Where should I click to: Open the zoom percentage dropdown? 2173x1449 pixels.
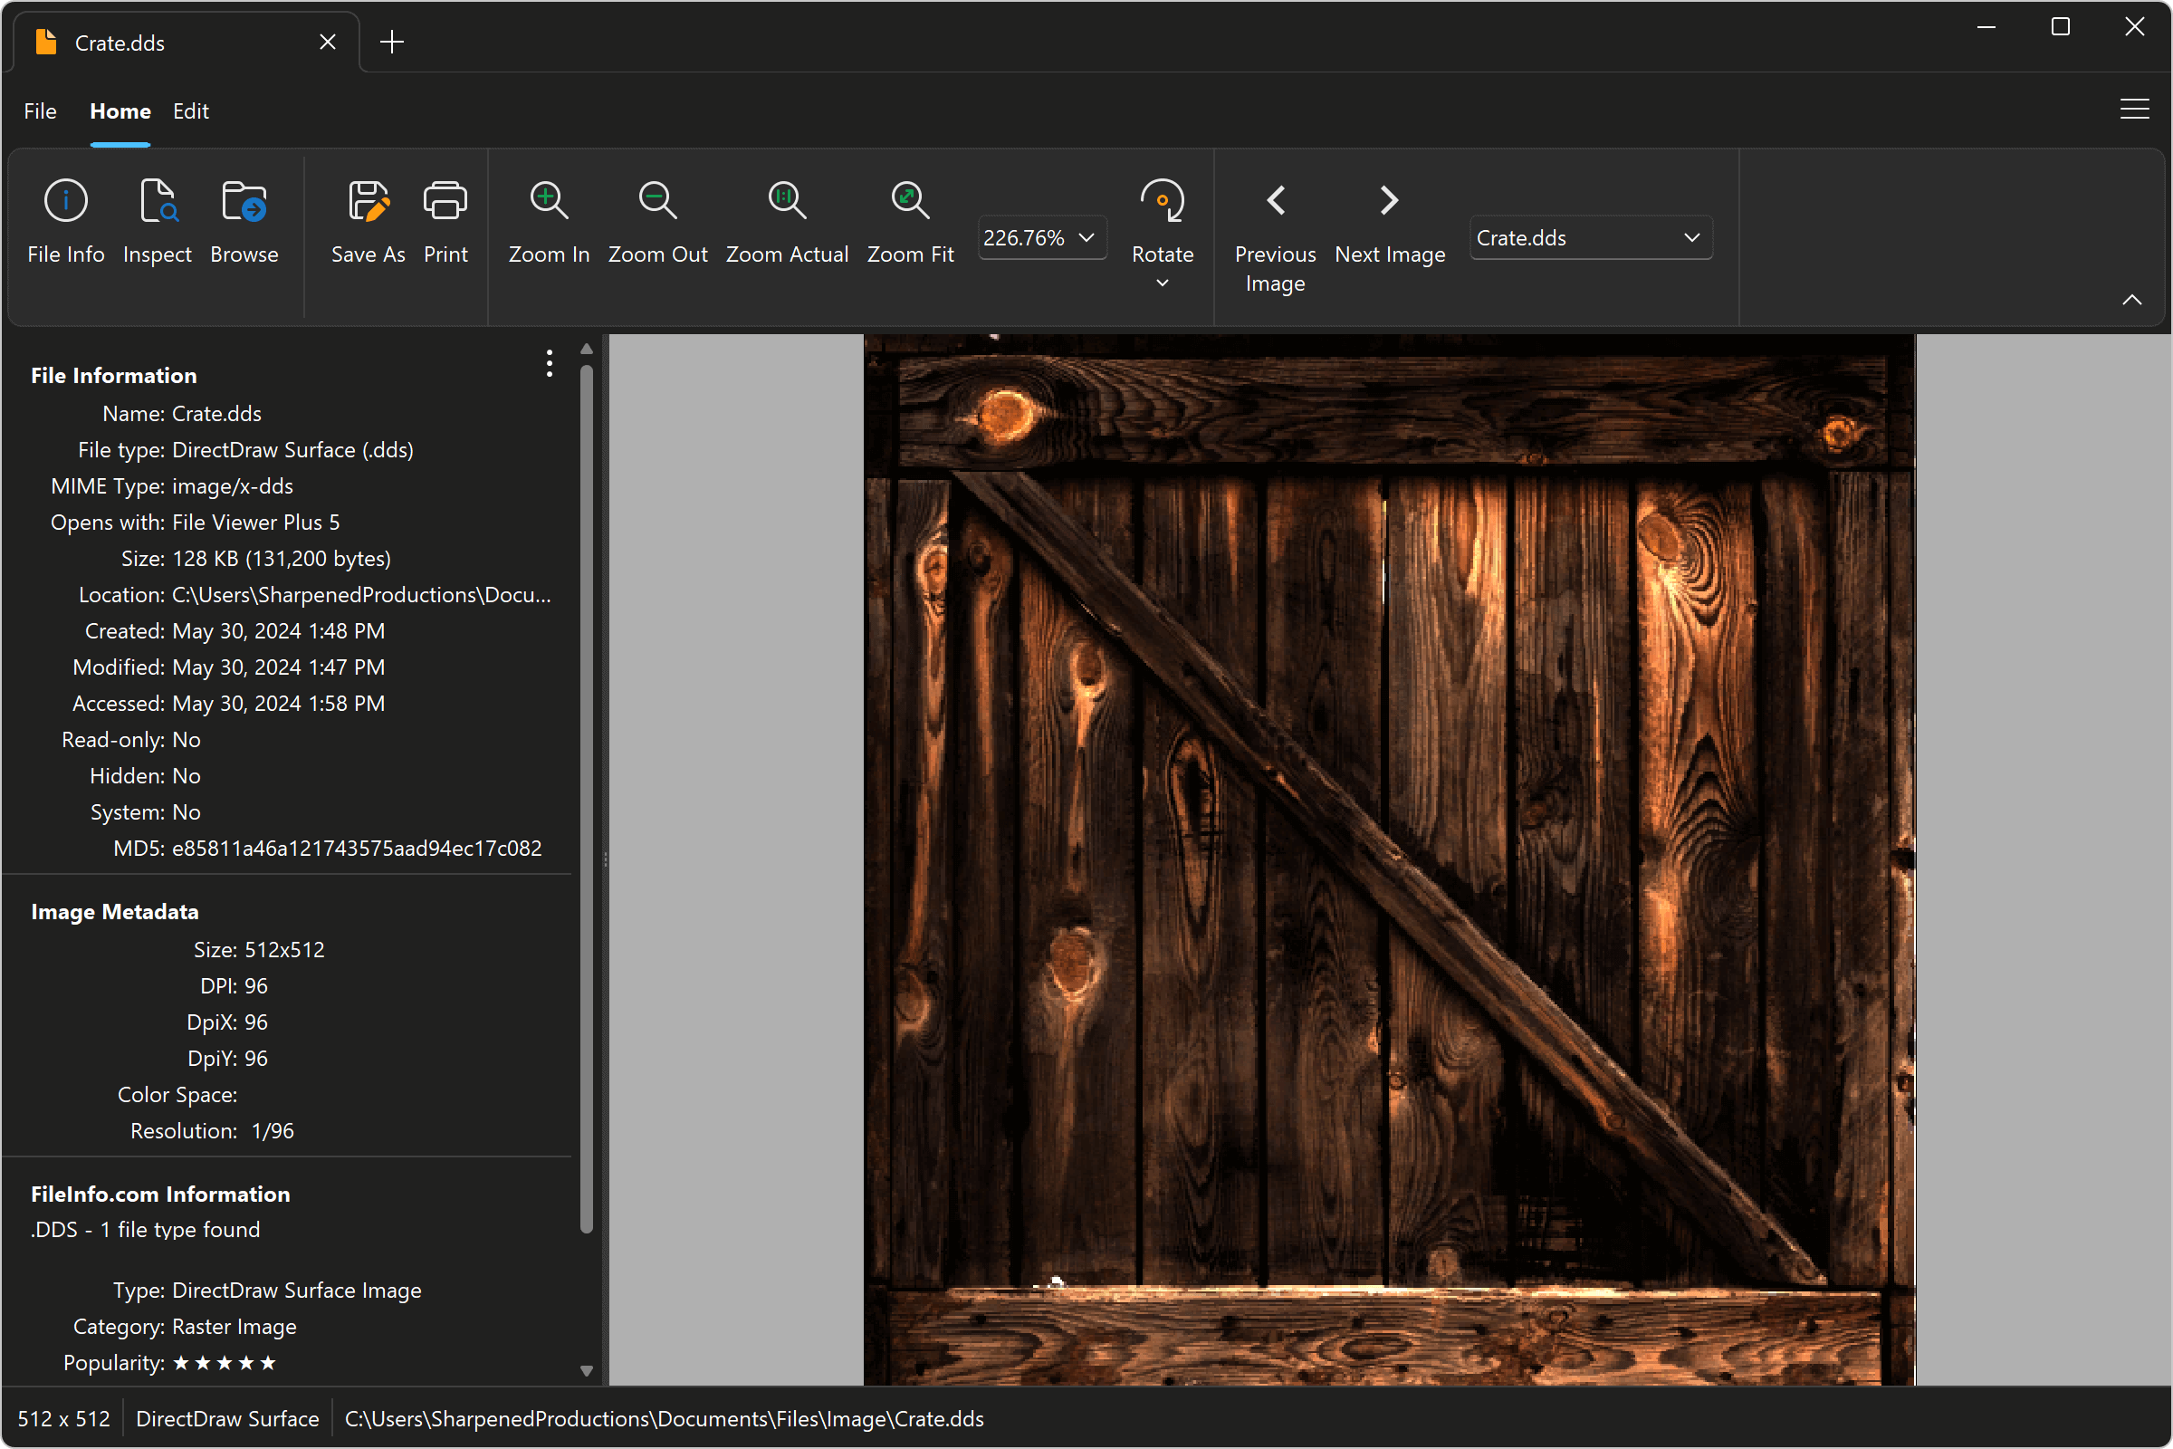coord(1086,236)
